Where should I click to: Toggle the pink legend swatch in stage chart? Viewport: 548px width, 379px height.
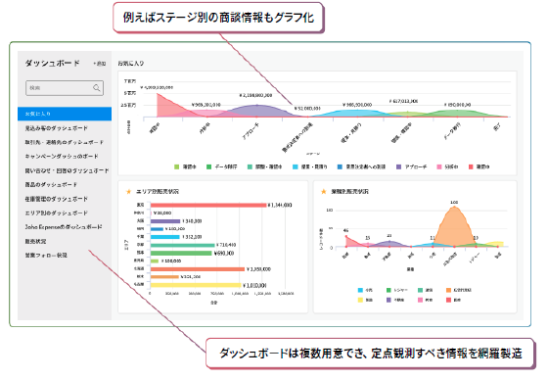439,166
